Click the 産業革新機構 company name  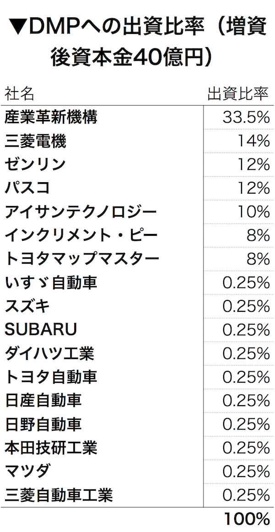tap(50, 118)
